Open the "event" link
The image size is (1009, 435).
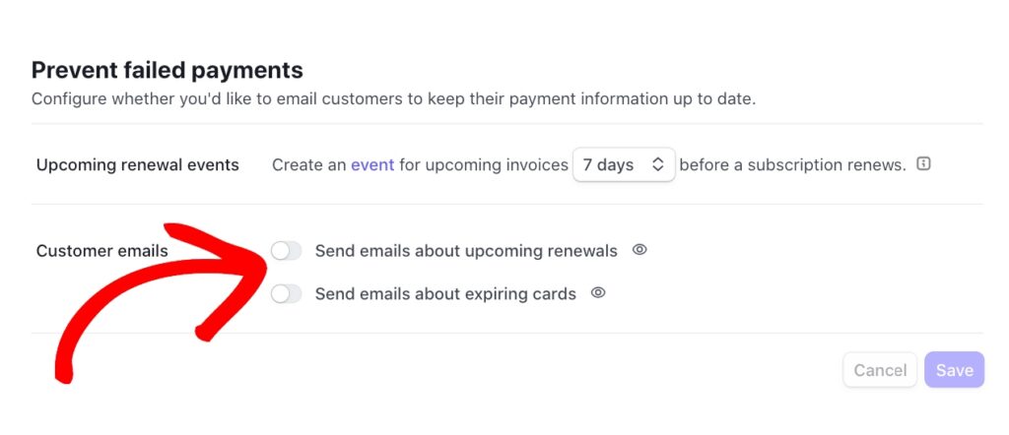coord(372,165)
